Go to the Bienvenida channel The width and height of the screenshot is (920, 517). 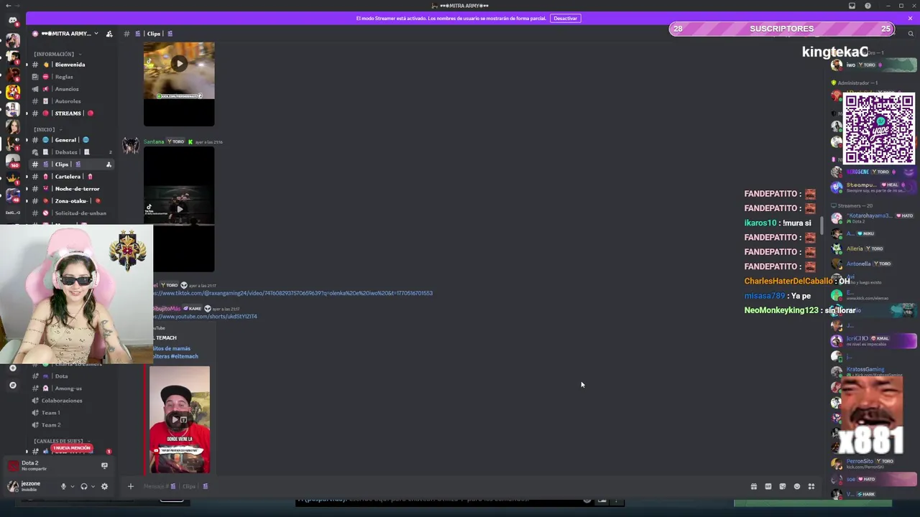71,65
